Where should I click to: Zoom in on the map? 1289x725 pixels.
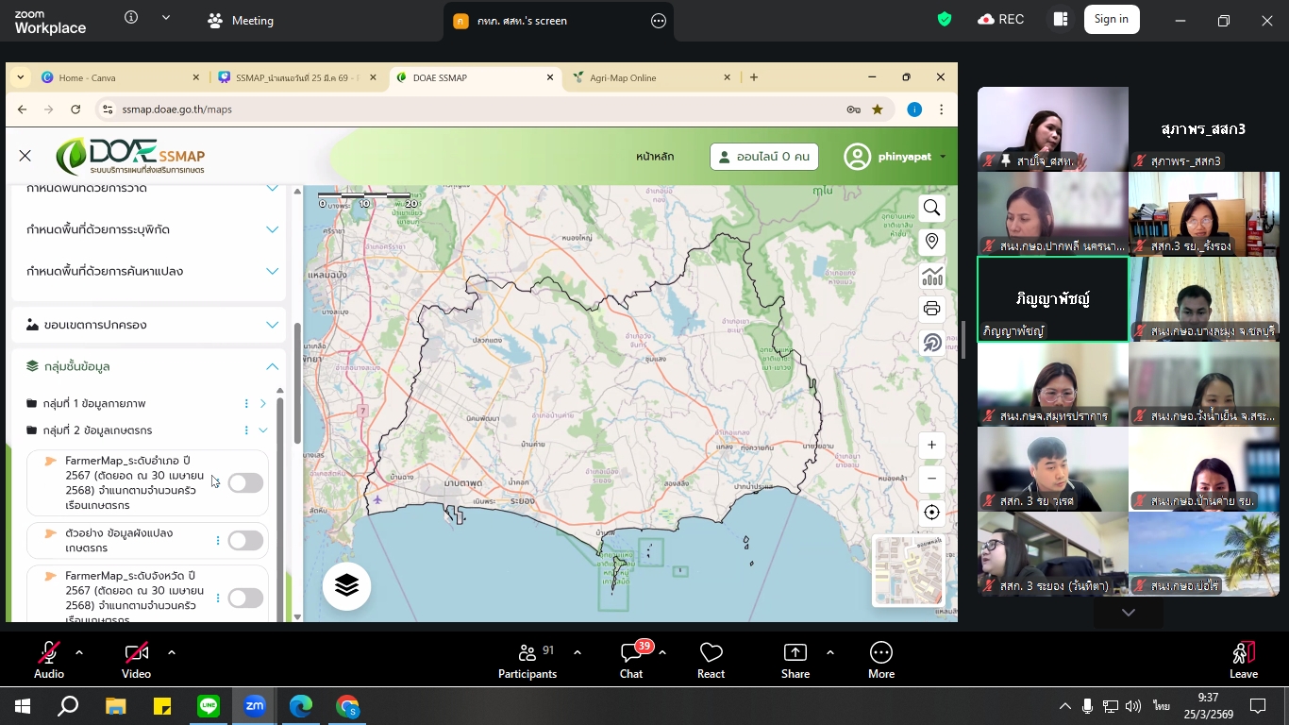pyautogui.click(x=932, y=445)
